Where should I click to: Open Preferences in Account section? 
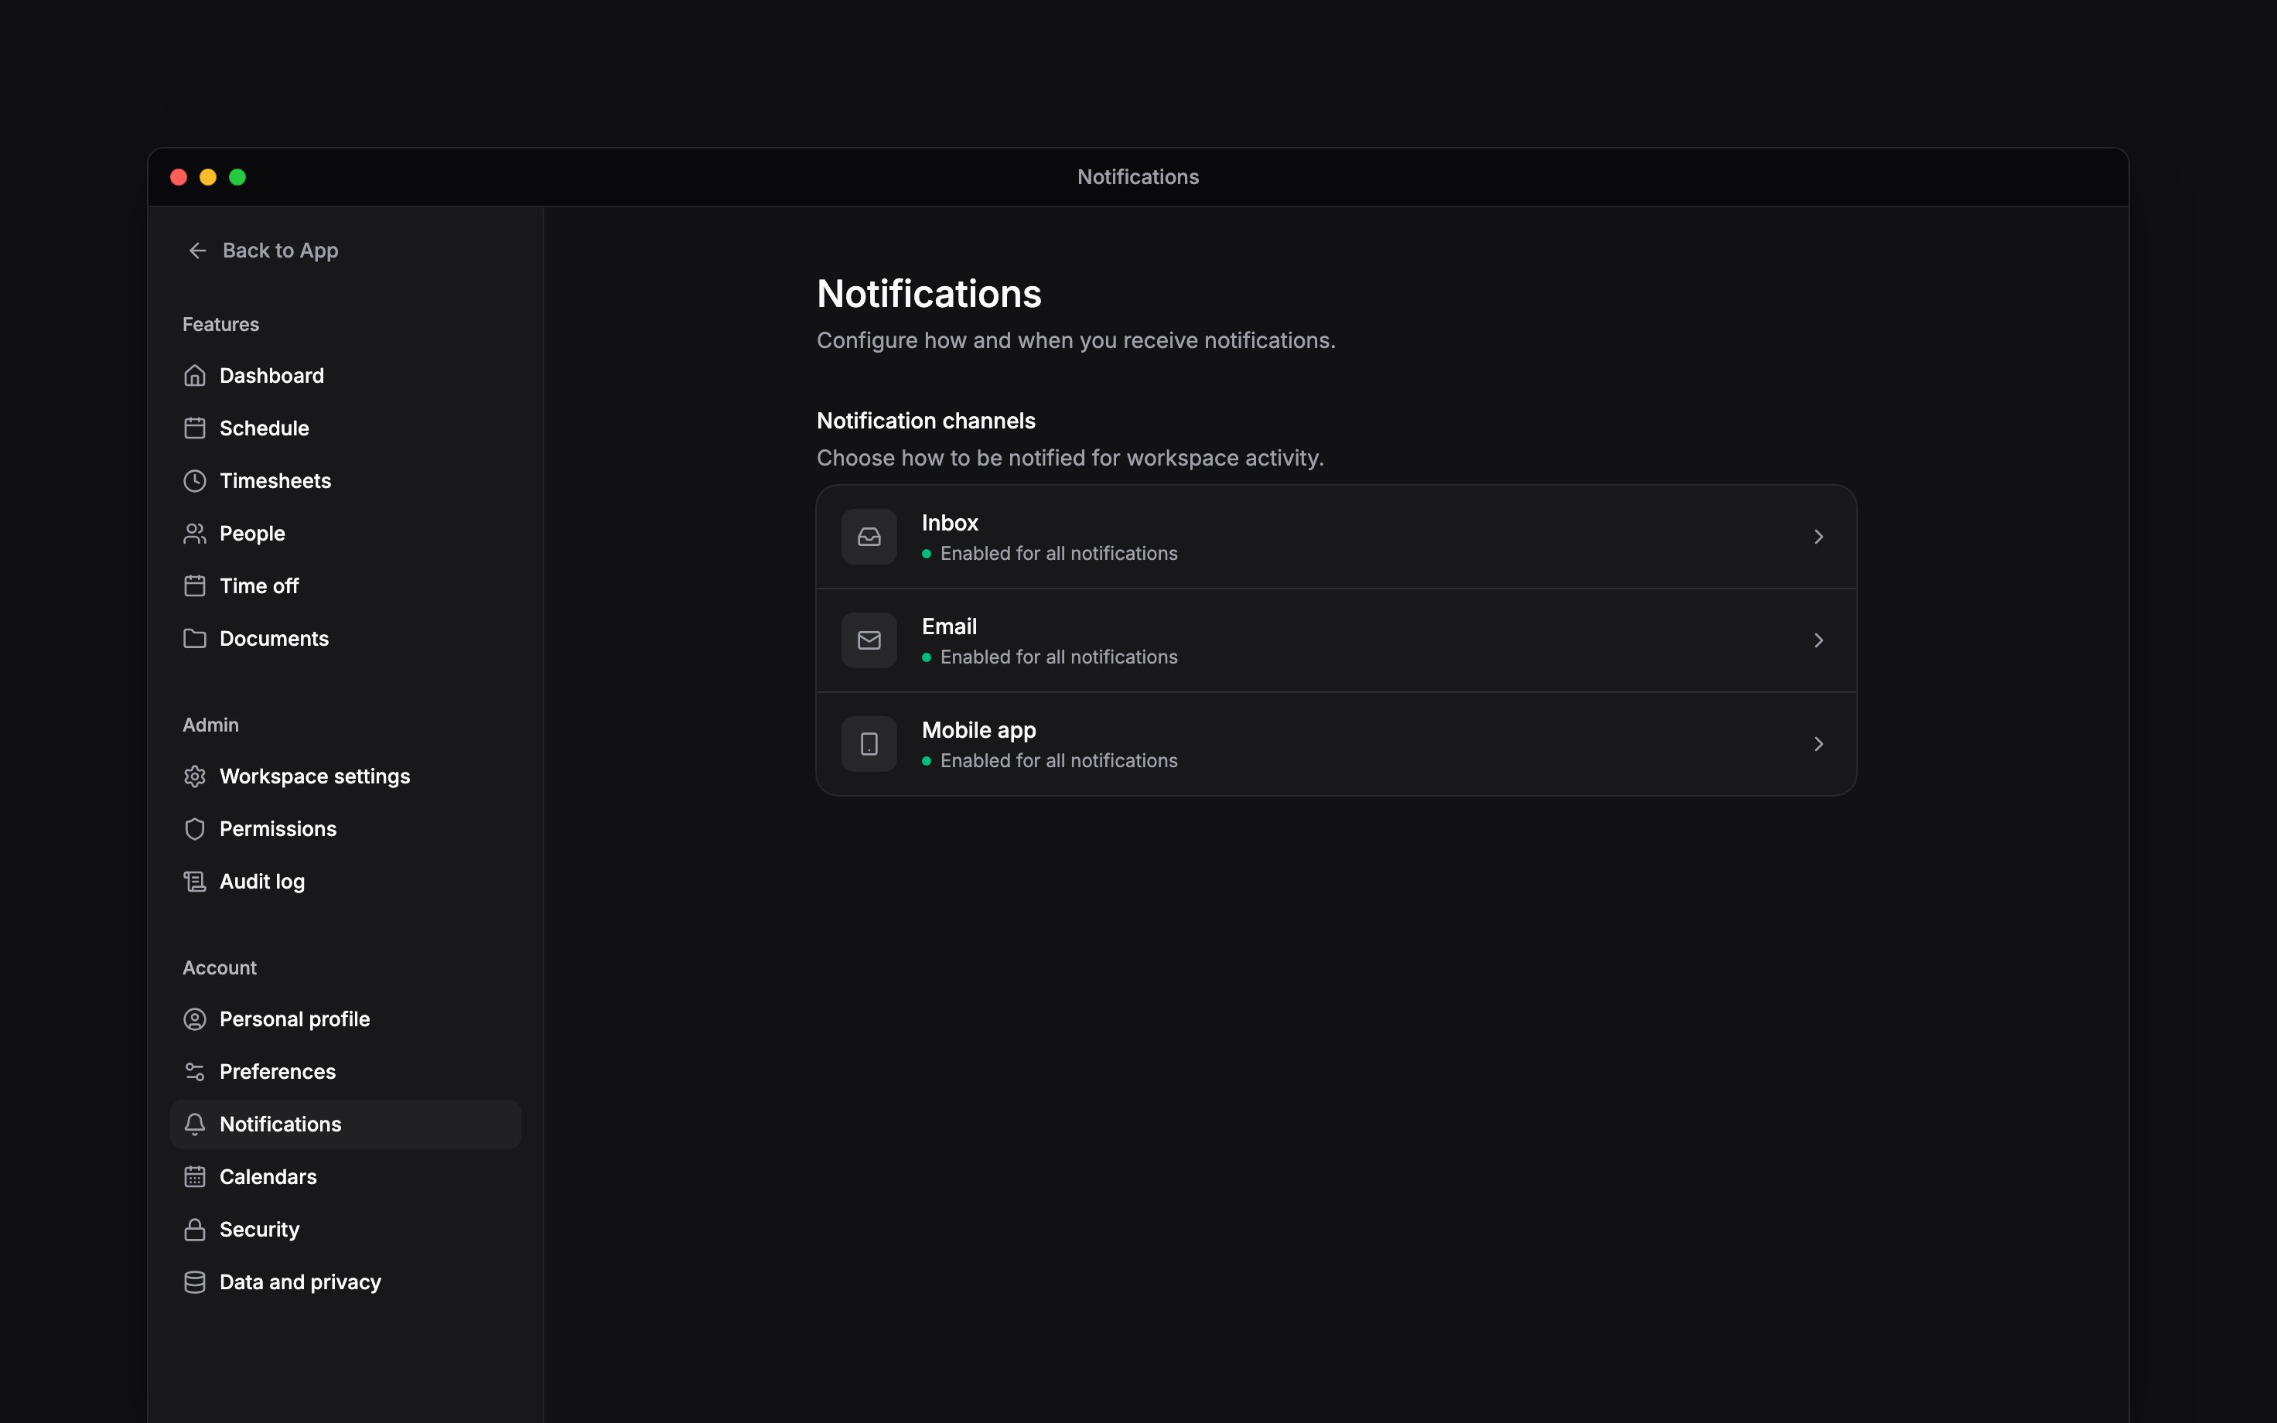click(x=345, y=1072)
